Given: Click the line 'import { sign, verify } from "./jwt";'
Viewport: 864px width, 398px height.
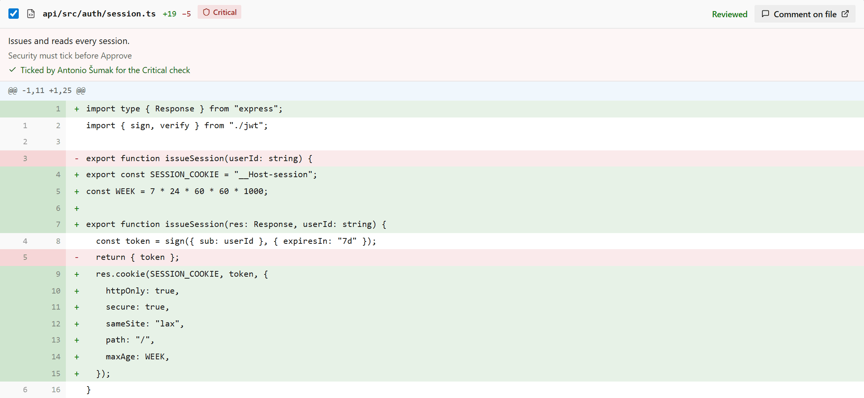Looking at the screenshot, I should pyautogui.click(x=432, y=126).
